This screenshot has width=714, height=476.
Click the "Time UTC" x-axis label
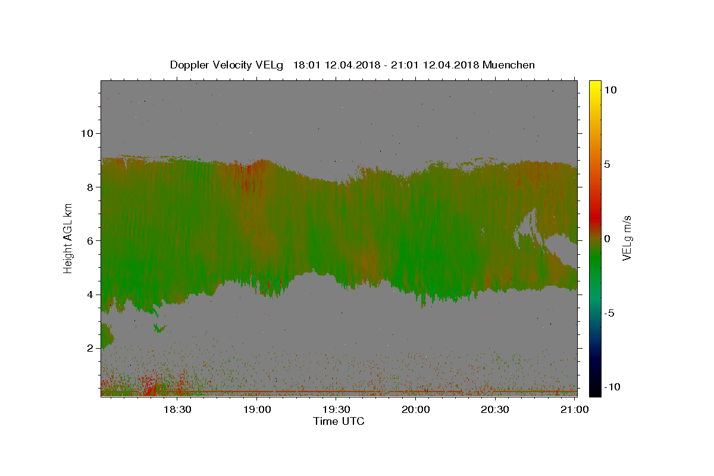(339, 421)
